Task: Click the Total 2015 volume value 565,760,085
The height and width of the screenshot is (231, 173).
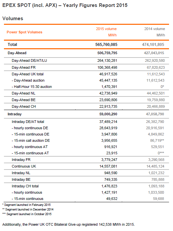Action: click(x=106, y=45)
